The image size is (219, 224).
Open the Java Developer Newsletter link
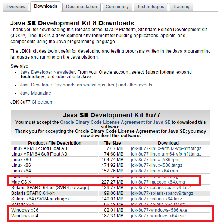pyautogui.click(x=48, y=72)
